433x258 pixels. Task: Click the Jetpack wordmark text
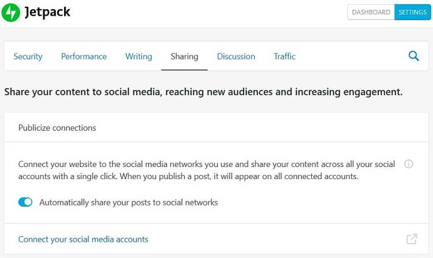(x=47, y=13)
